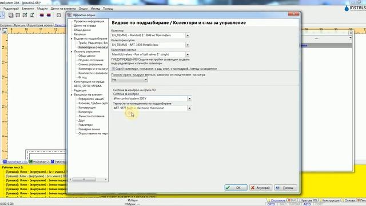
Task: Click the save disk icon in main toolbar
Action: pos(11,15)
